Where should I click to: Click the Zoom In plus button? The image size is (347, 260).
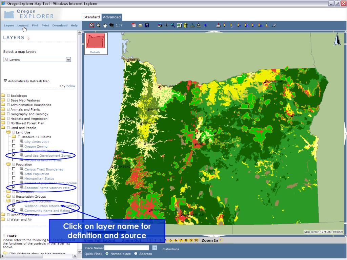tap(221, 240)
